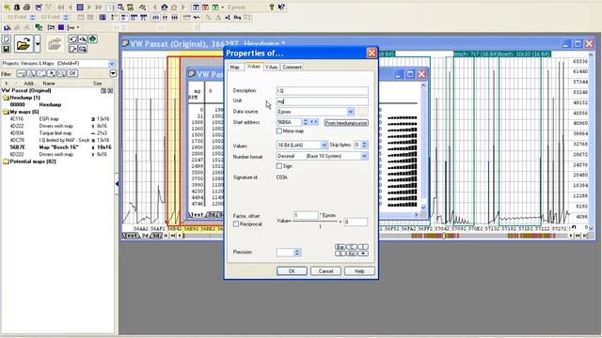
Task: Open the dropdown arrow beside the open-folder icon
Action: pyautogui.click(x=38, y=44)
